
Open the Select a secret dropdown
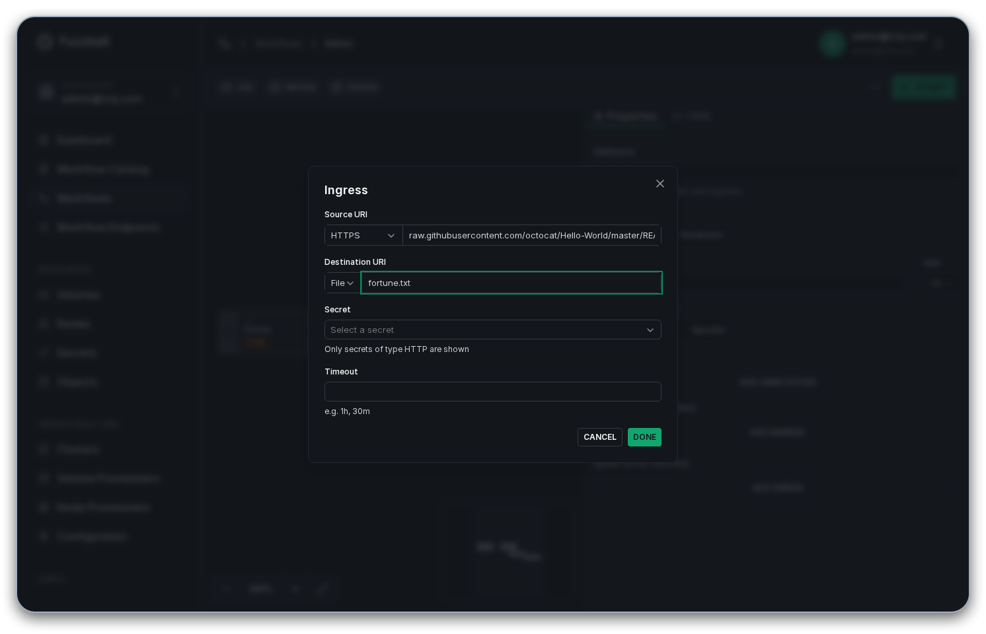(493, 330)
